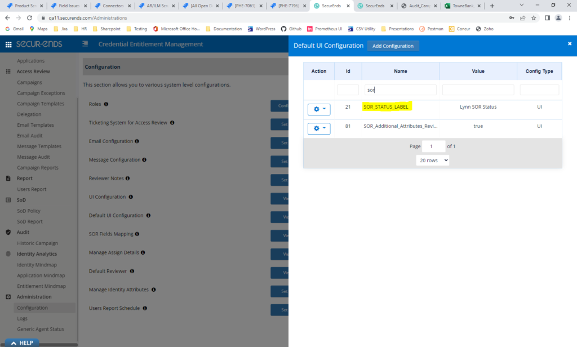Viewport: 577px width, 347px height.
Task: Click the info icon beside Manage Assign Details
Action: coord(143,252)
